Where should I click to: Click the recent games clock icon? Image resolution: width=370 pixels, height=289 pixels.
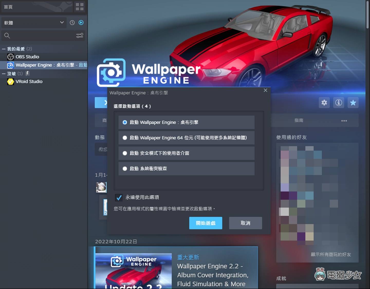point(72,23)
